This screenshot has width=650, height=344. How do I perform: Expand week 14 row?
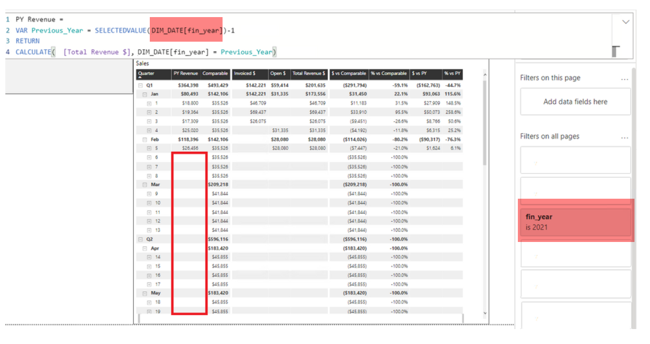pos(149,257)
